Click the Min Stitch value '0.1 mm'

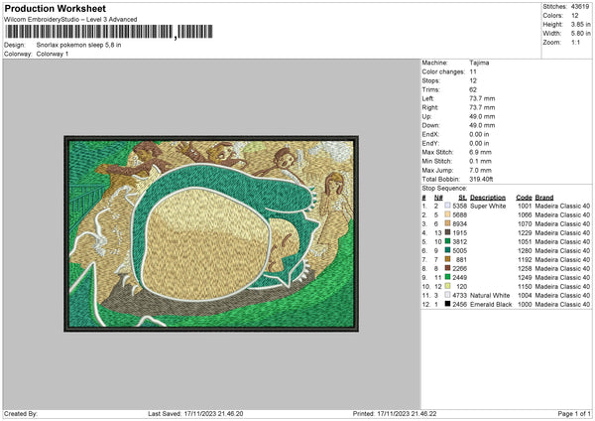coord(480,161)
